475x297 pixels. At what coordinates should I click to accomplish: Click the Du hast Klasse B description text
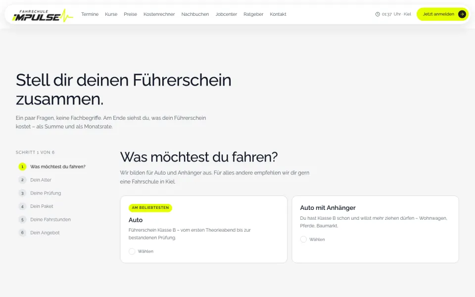click(374, 222)
